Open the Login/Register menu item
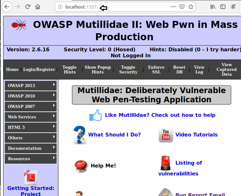This screenshot has width=241, height=196. (39, 70)
